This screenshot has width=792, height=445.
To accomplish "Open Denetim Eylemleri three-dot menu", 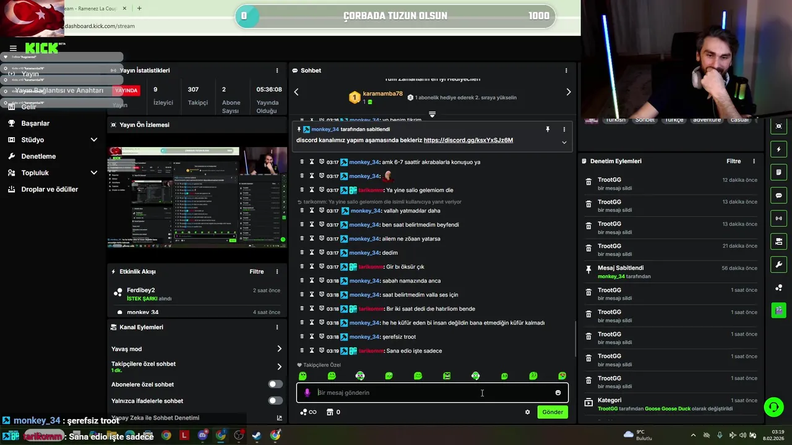I will (754, 161).
